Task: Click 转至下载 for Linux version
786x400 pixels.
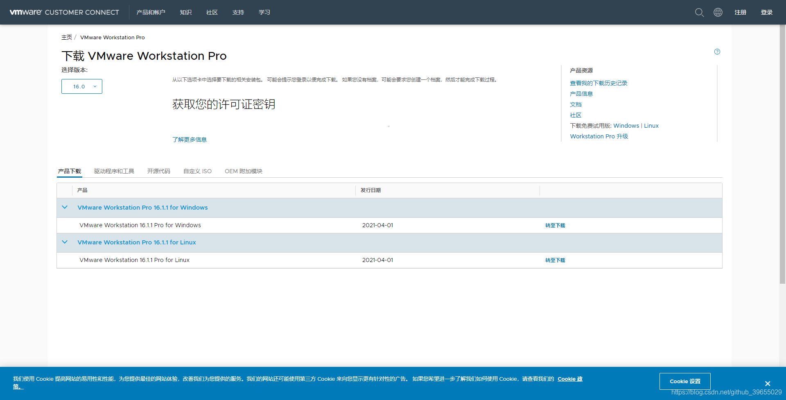Action: click(555, 260)
